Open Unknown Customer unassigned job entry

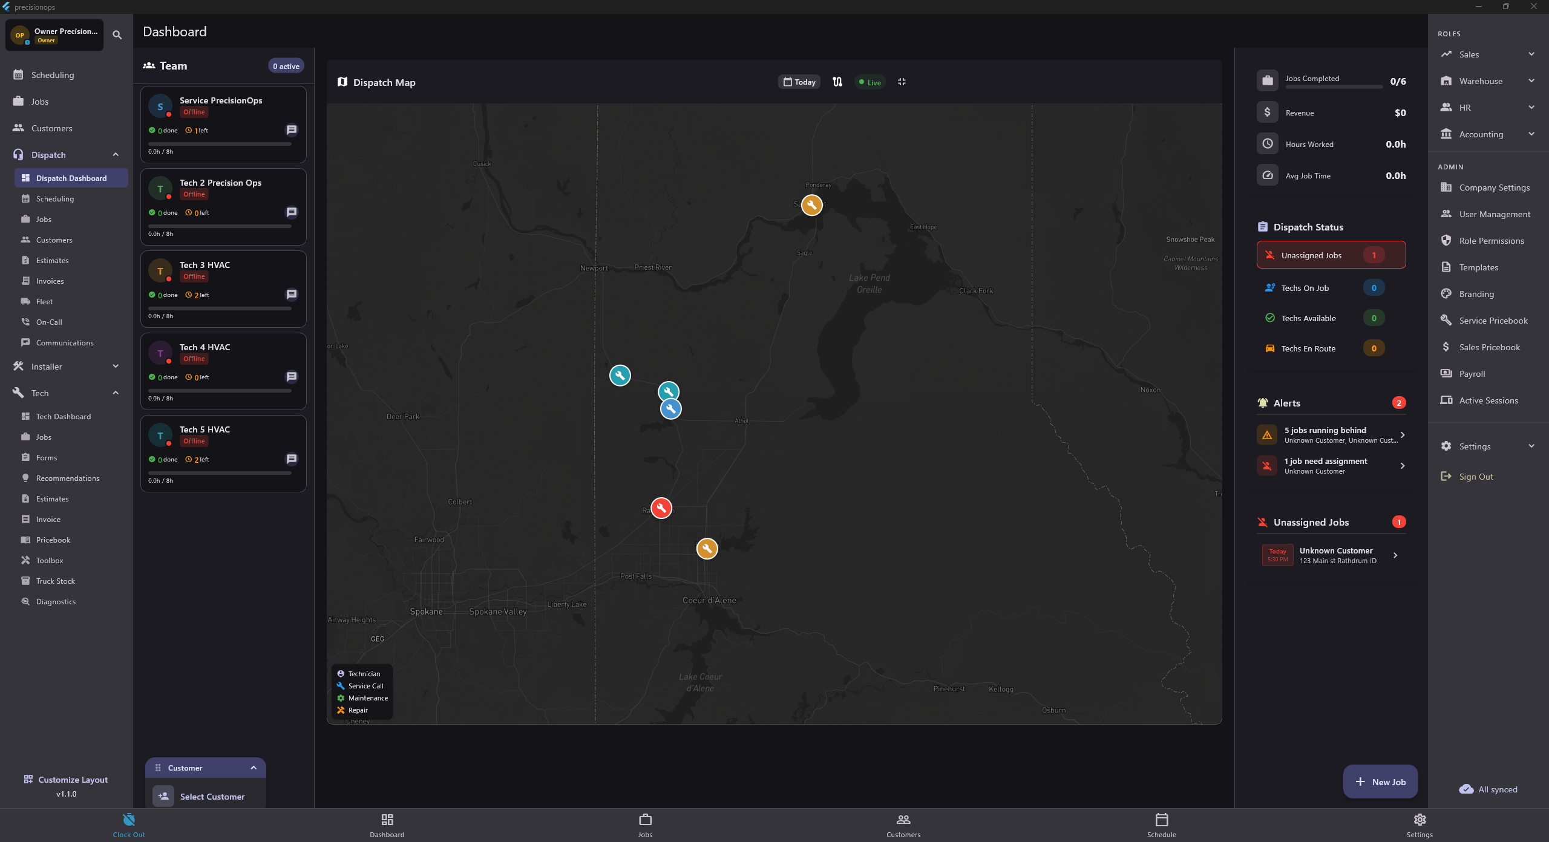(1331, 555)
